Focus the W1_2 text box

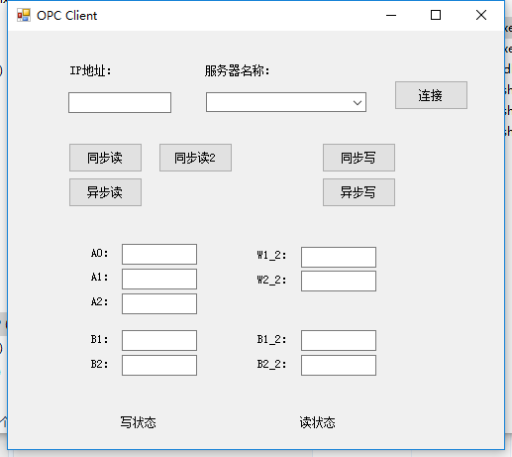339,257
